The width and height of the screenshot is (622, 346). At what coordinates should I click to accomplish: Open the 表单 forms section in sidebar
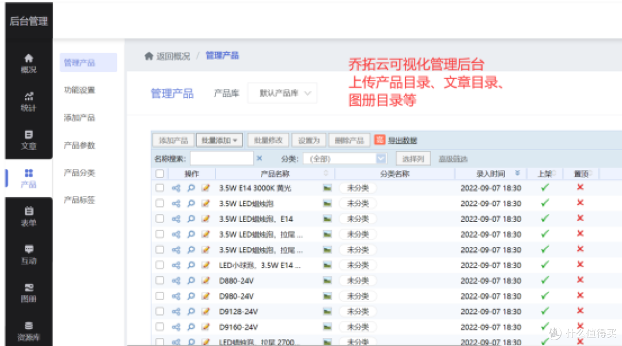29,216
